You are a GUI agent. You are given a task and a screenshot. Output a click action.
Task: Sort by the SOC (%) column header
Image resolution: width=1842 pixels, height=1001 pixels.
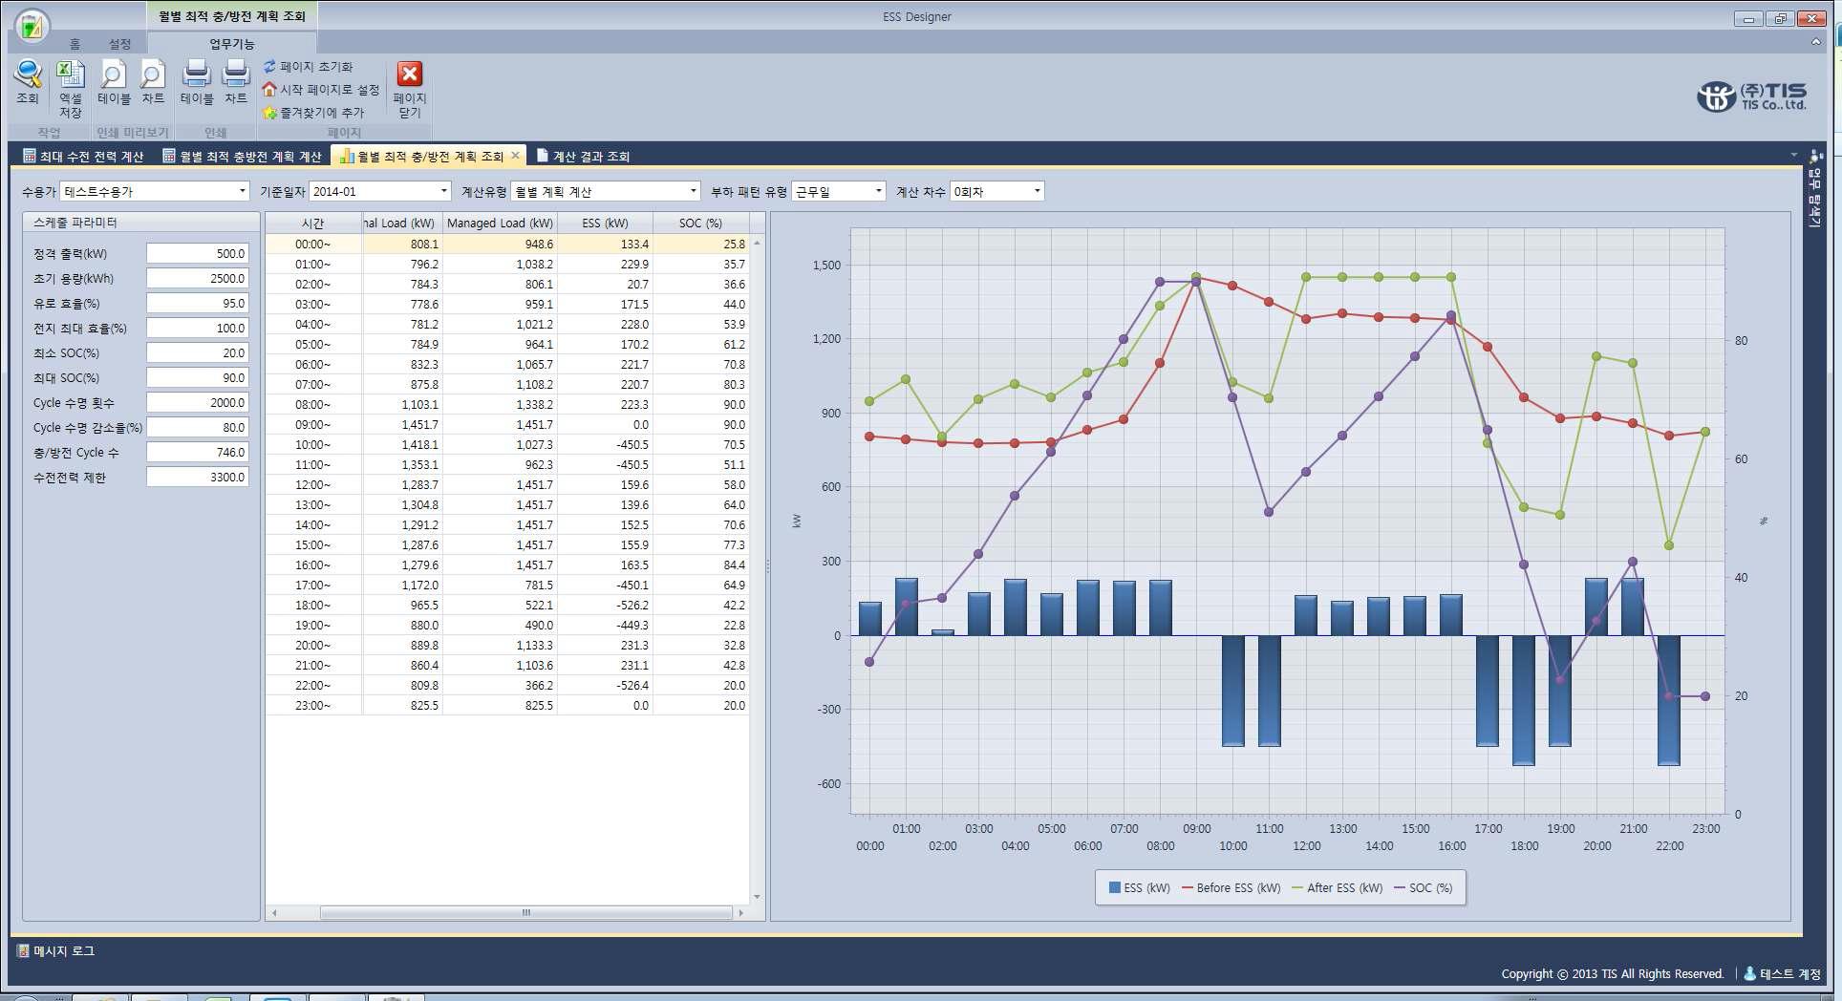[x=700, y=223]
